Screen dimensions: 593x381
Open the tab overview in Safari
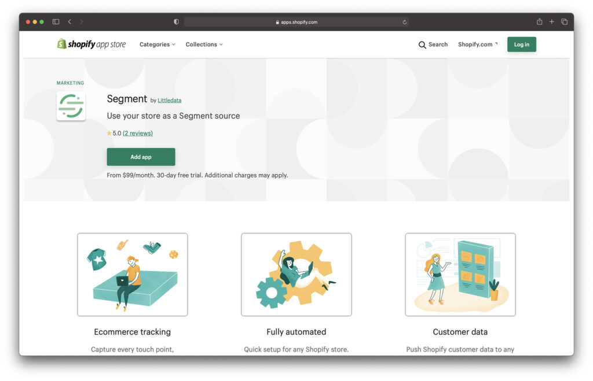565,21
